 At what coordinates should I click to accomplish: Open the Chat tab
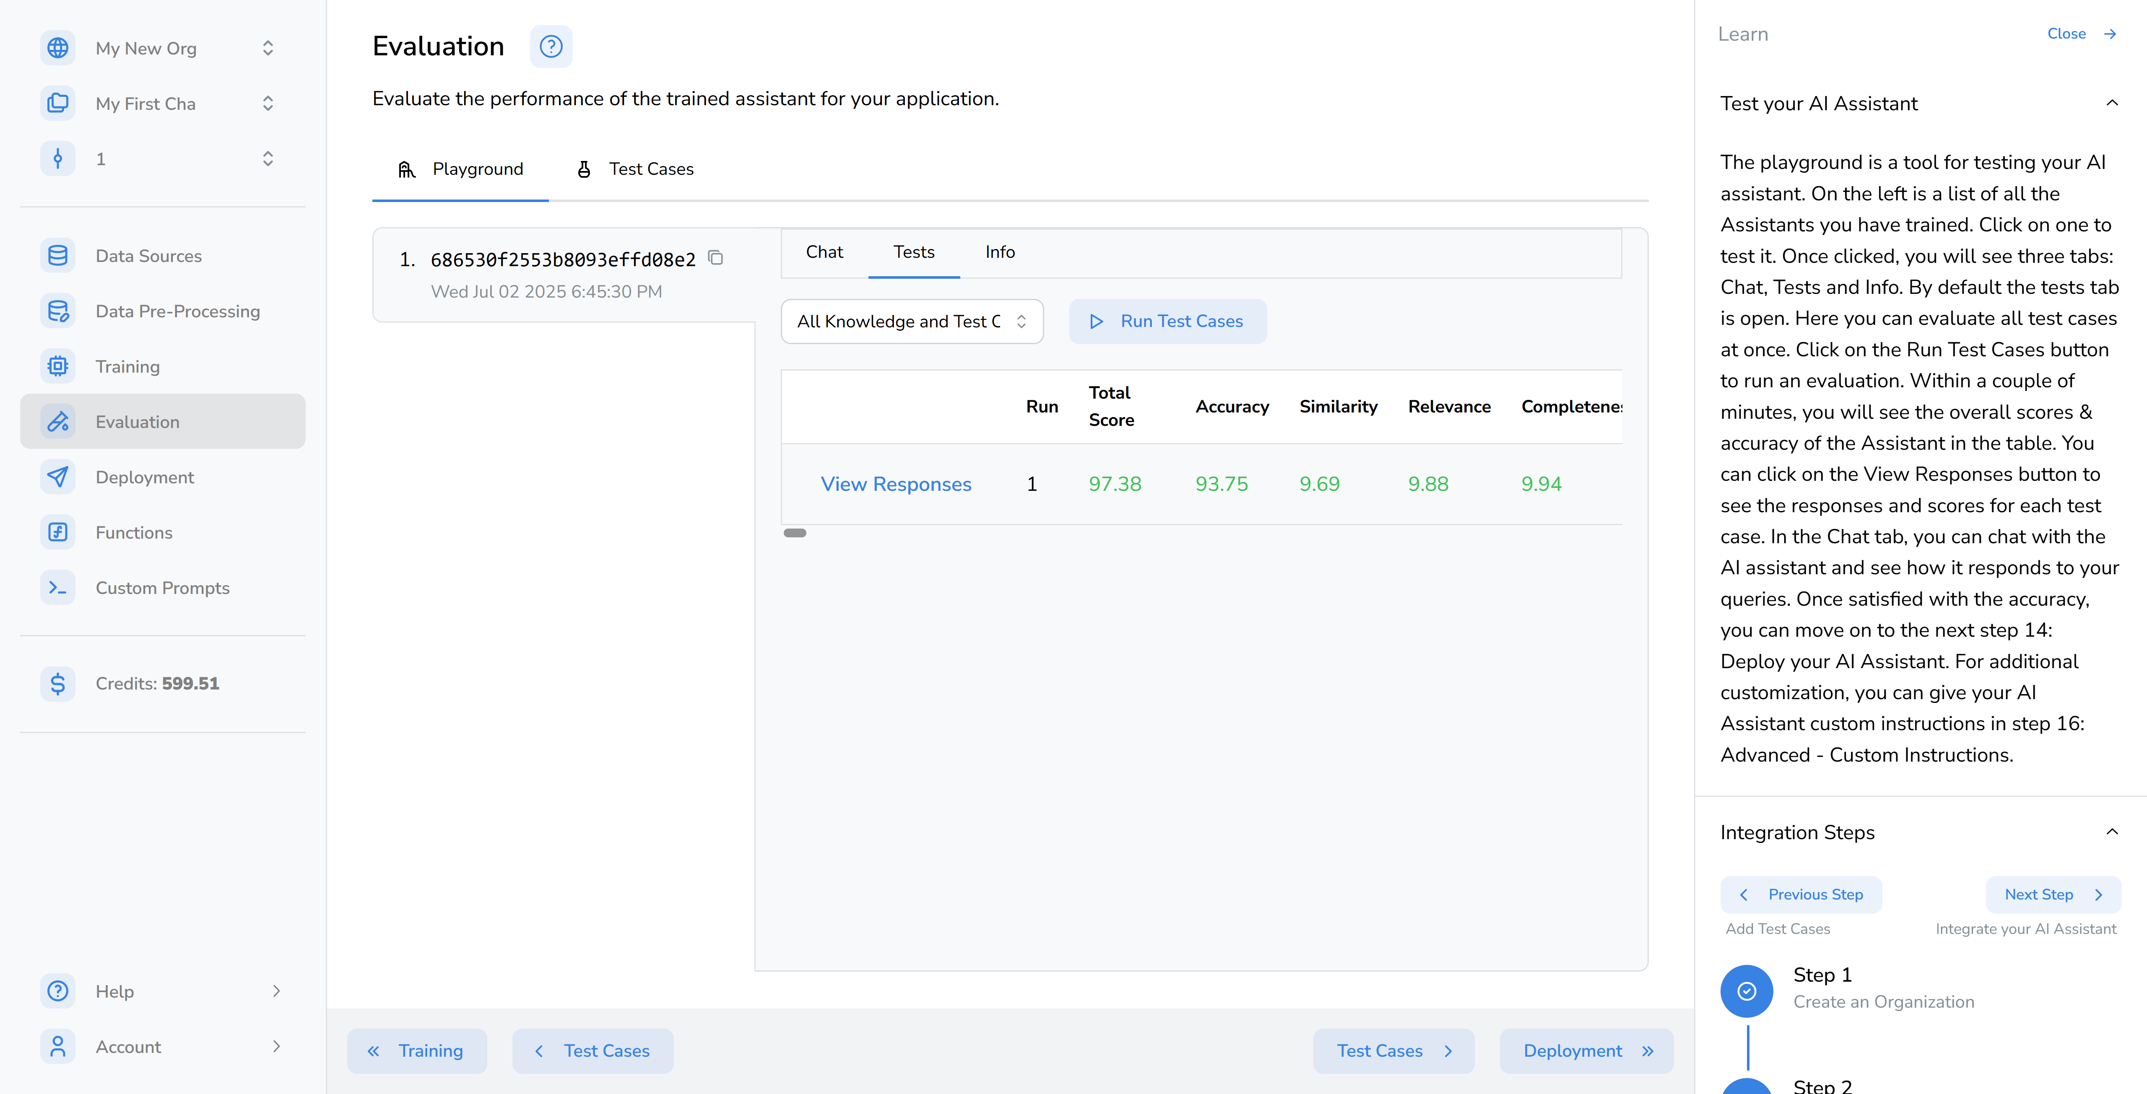(x=824, y=252)
